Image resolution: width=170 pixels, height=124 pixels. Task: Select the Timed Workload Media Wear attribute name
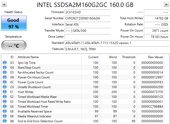(37, 97)
